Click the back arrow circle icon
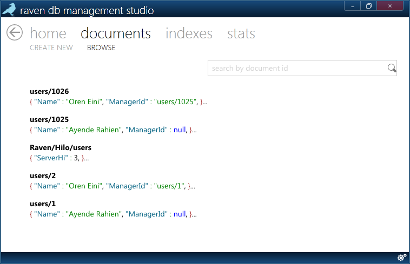The image size is (410, 264). point(15,32)
